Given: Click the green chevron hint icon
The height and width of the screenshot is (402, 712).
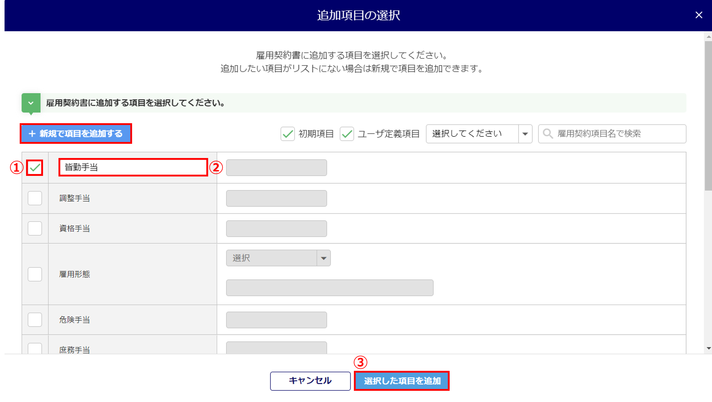Looking at the screenshot, I should [31, 103].
